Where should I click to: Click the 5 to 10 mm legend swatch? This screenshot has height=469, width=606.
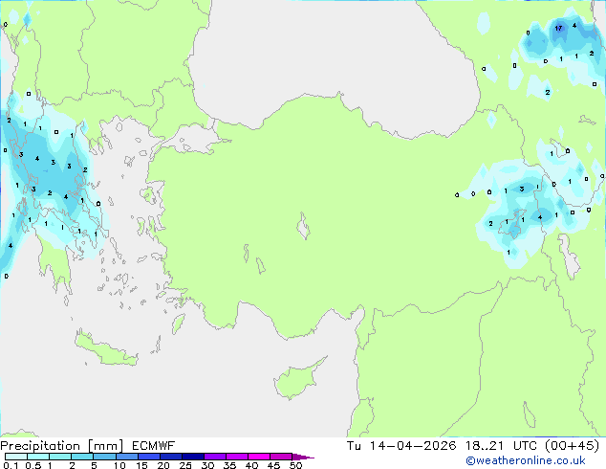point(104,457)
